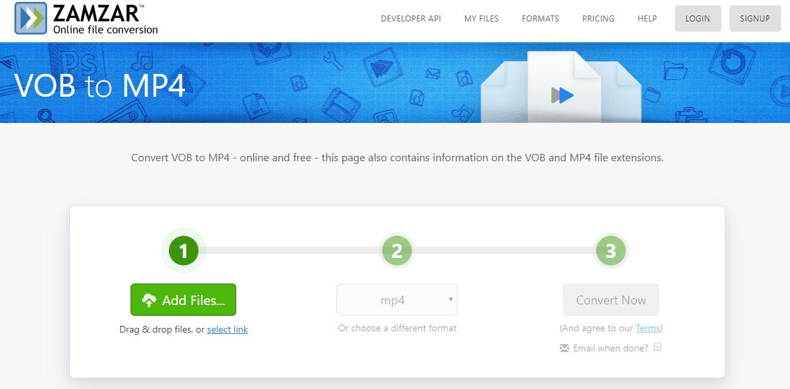Go to My Files
Image resolution: width=790 pixels, height=389 pixels.
pos(481,19)
